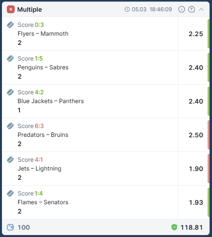Select the 2.40 odds for Penguins – Sabres

click(196, 67)
